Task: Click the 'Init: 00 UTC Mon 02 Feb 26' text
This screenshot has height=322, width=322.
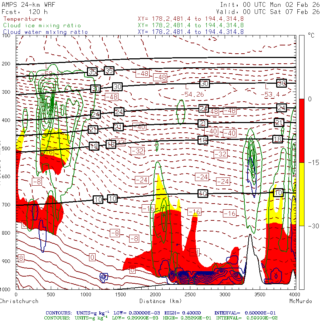Action: point(270,5)
